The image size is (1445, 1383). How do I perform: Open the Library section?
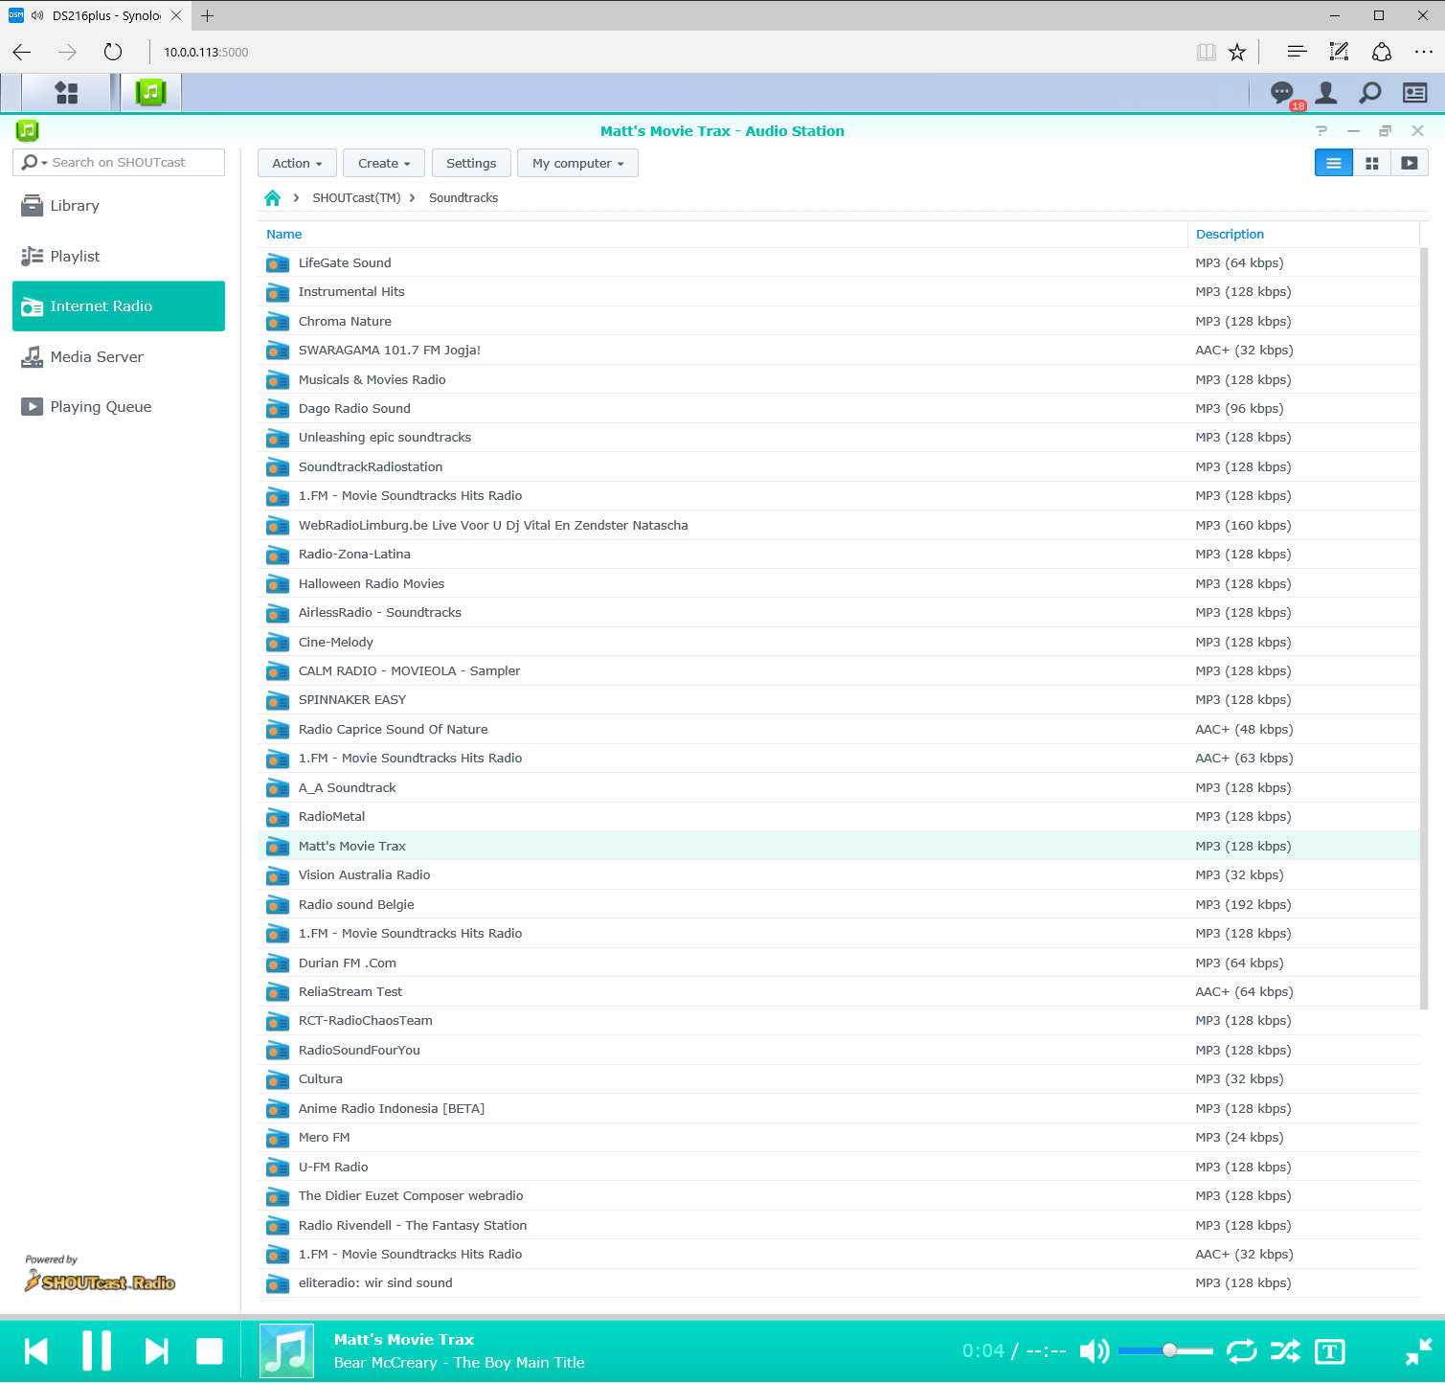tap(119, 206)
